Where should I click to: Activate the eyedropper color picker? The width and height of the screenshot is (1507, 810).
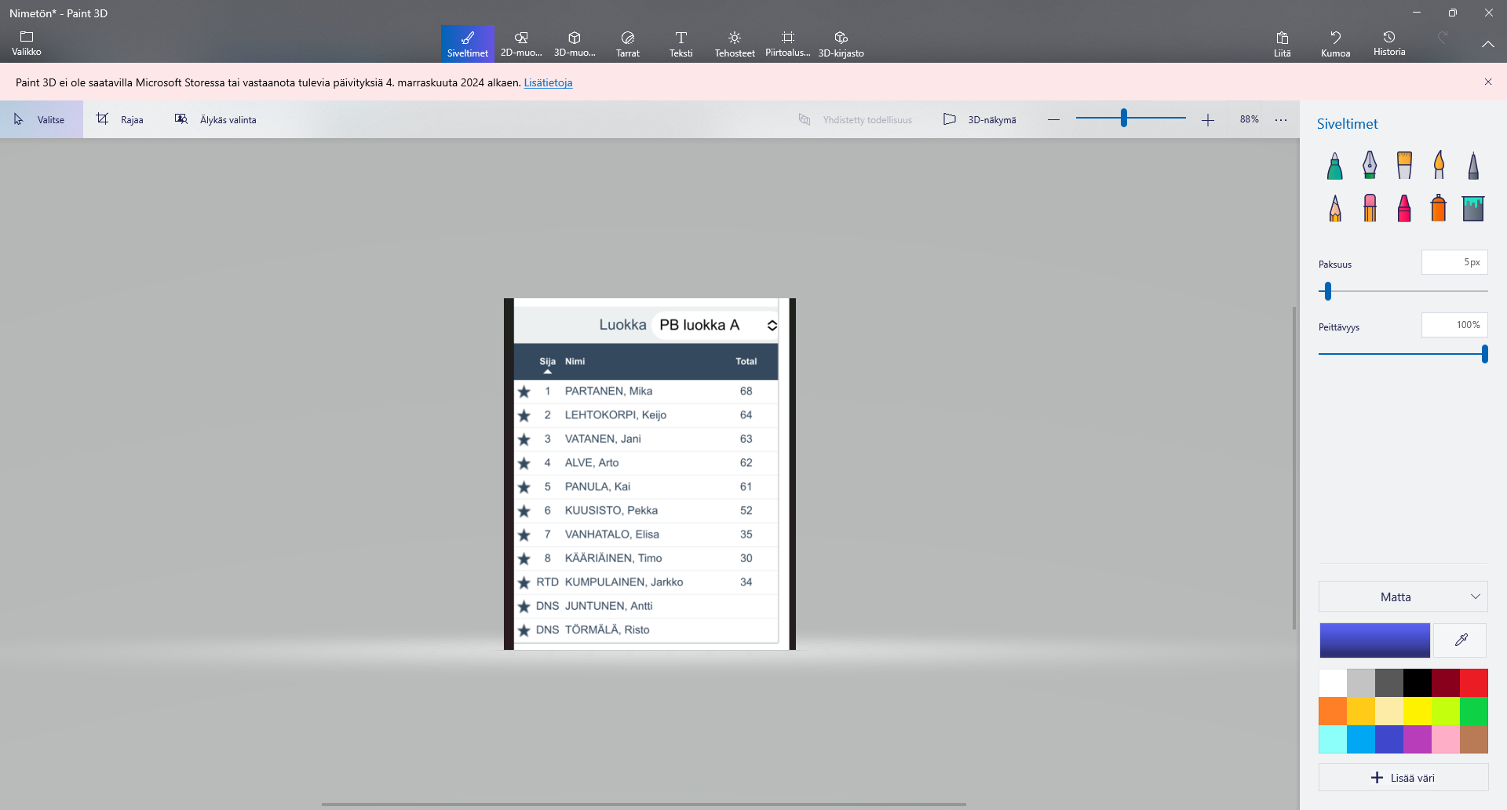1460,640
